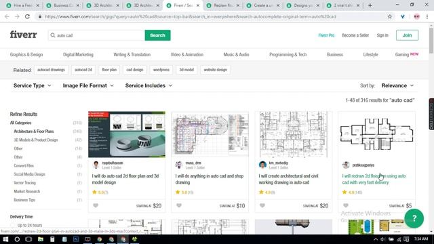Image resolution: width=434 pixels, height=244 pixels.
Task: Open the Chrome menu with three dots
Action: [x=427, y=16]
